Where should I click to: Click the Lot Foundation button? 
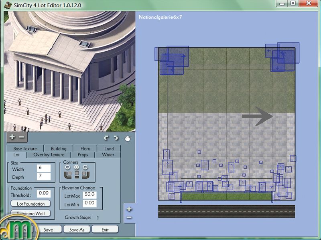tap(30, 204)
